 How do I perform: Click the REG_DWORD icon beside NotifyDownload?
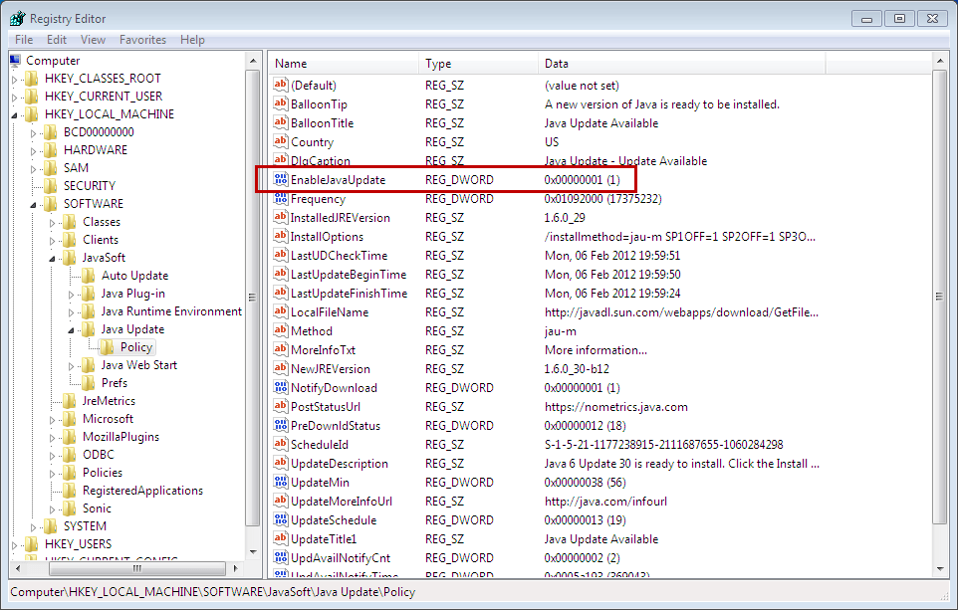[x=279, y=387]
